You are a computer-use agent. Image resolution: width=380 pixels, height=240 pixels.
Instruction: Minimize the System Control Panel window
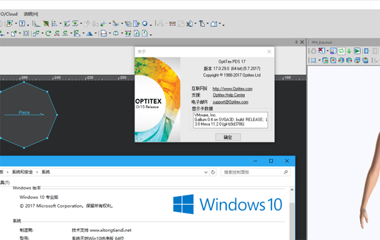[x=255, y=161]
